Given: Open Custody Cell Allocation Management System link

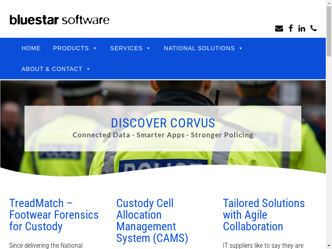Looking at the screenshot, I should (152, 221).
